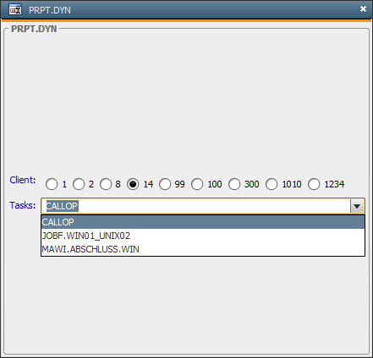
Task: Select client radio button 2
Action: tap(79, 184)
